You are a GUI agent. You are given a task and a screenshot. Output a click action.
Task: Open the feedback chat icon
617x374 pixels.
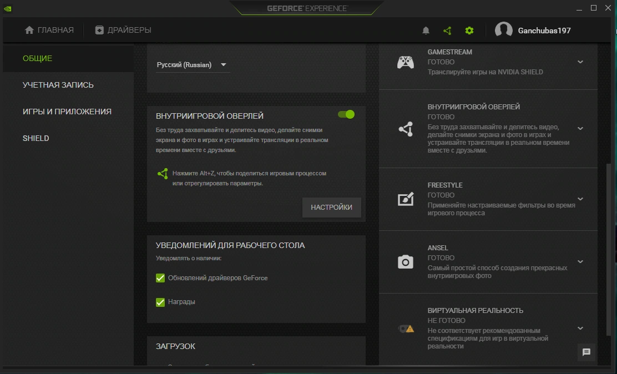[x=586, y=352]
